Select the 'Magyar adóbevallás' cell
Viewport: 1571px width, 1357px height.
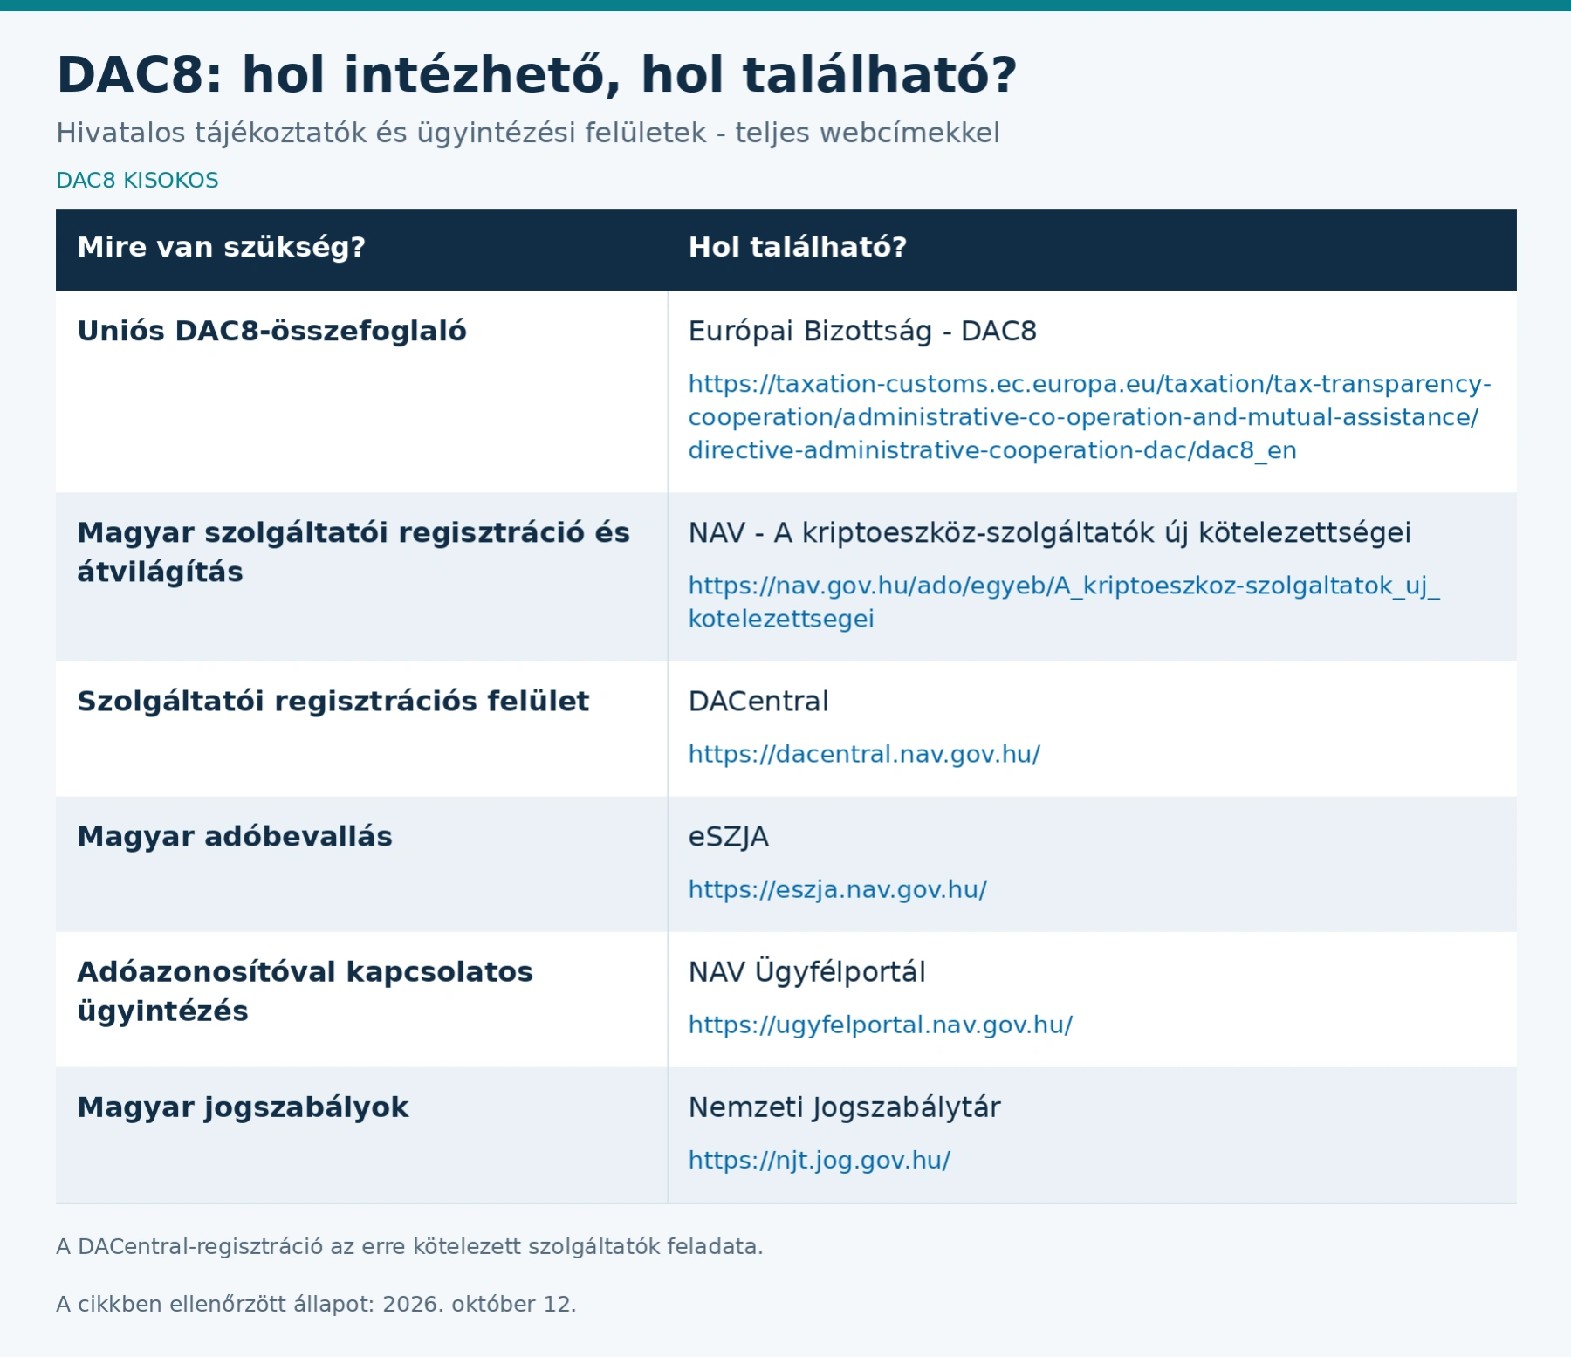(x=361, y=864)
